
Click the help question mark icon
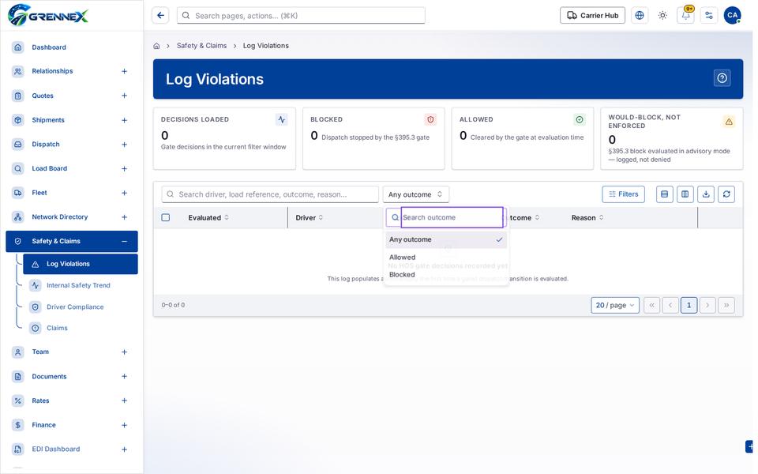(722, 78)
